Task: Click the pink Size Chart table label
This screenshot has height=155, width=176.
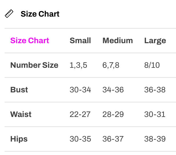Action: (30, 41)
